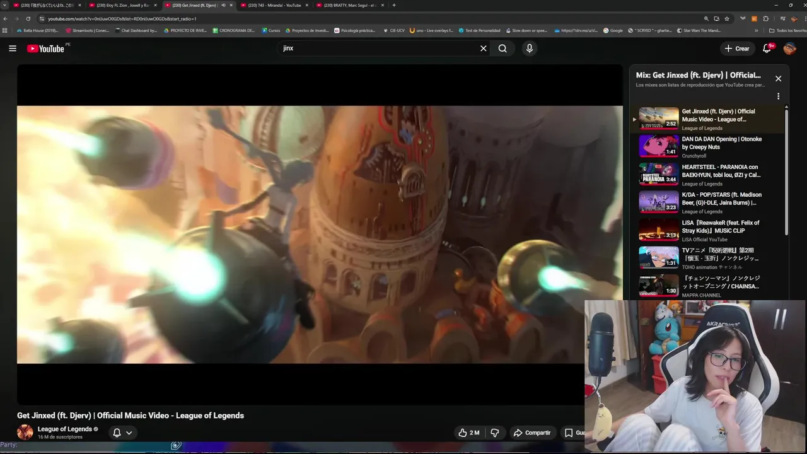Play the MAPPA CHANNEL video thumbnail
This screenshot has height=454, width=807.
[x=659, y=284]
